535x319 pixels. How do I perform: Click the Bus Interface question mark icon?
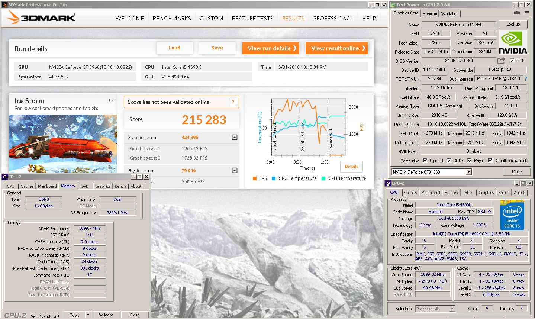[526, 79]
